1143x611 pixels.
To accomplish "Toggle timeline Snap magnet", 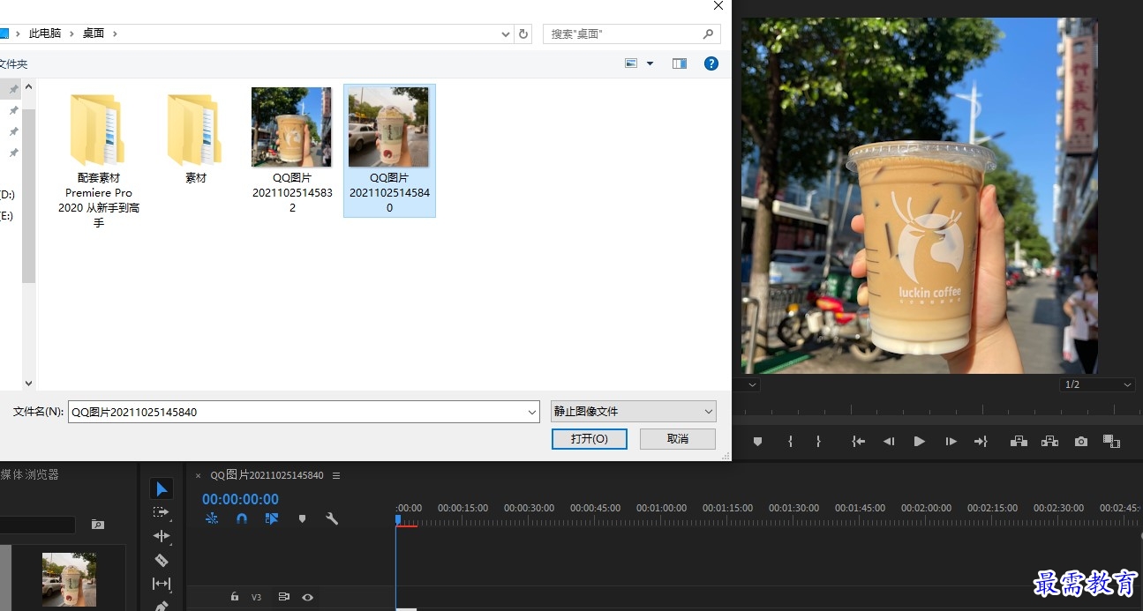I will point(242,519).
